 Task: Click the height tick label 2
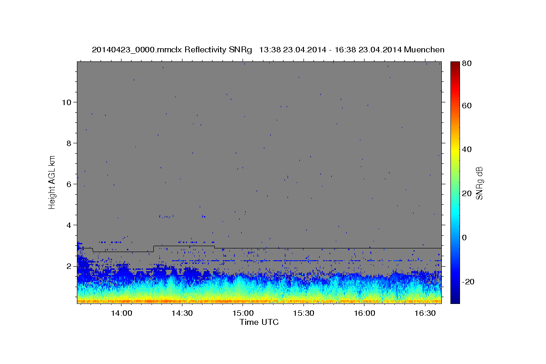(x=69, y=266)
